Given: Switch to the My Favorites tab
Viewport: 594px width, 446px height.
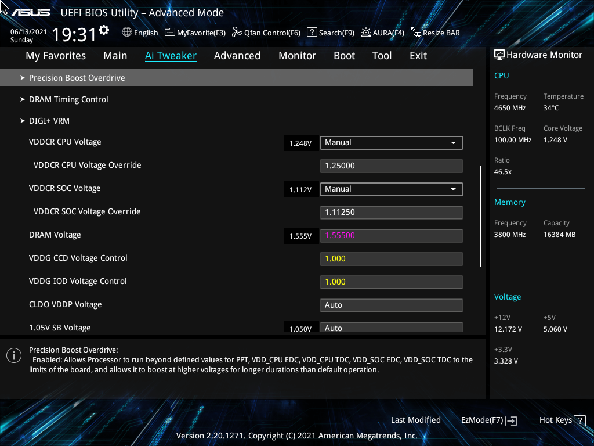Looking at the screenshot, I should (56, 56).
